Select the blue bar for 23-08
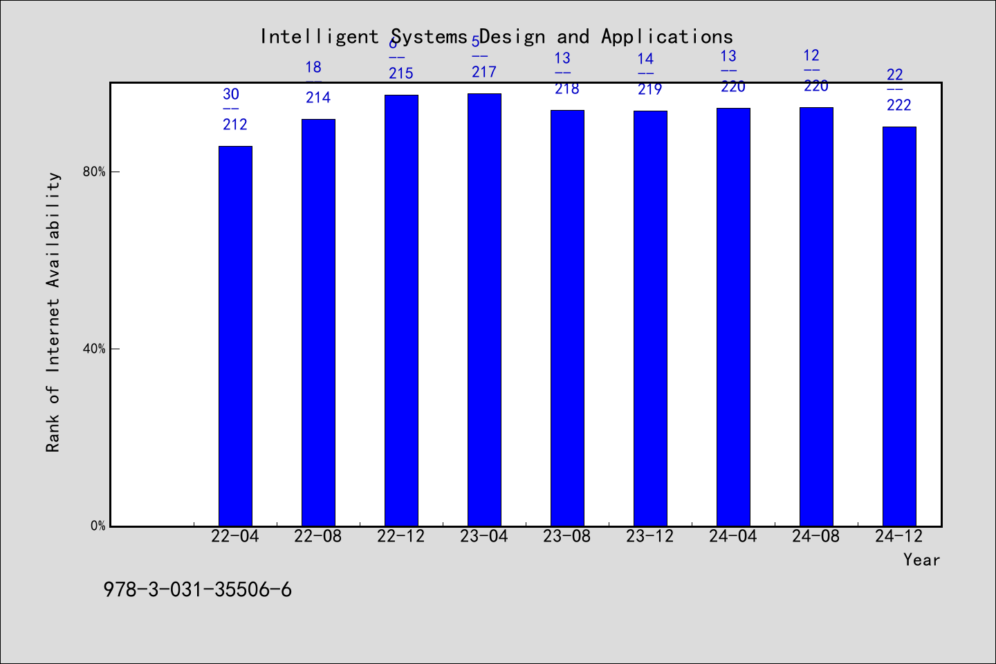Image resolution: width=996 pixels, height=664 pixels. coord(567,318)
